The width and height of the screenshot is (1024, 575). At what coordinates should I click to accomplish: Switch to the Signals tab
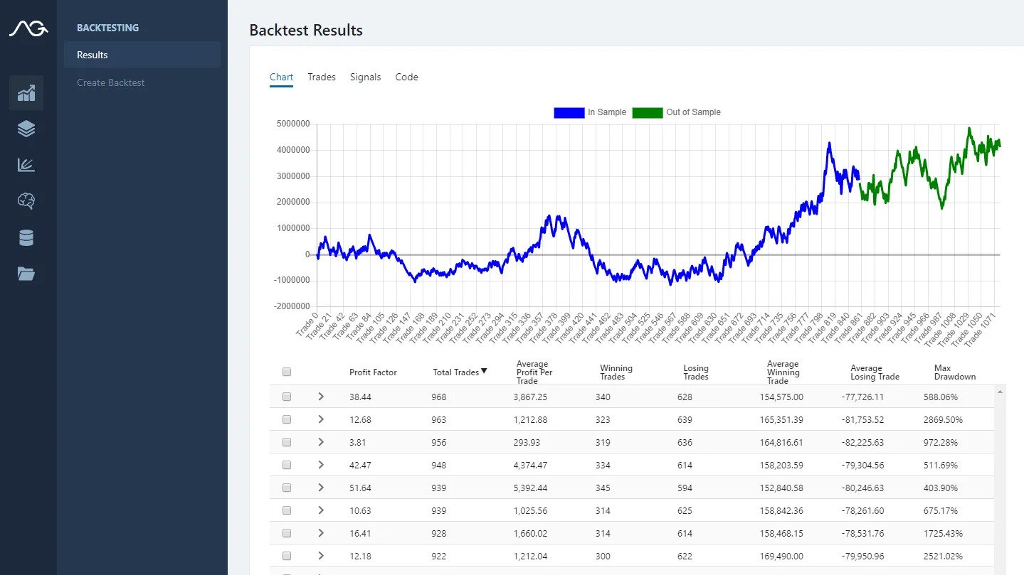pos(365,77)
